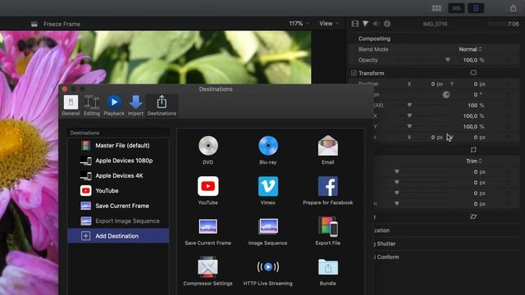Screen dimensions: 525x295
Task: Select the DVD destination icon
Action: pyautogui.click(x=208, y=146)
